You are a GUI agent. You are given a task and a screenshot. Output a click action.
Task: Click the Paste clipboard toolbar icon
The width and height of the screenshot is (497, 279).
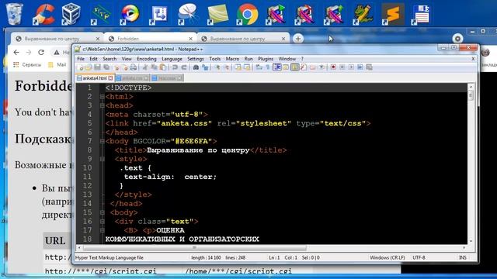pos(163,67)
